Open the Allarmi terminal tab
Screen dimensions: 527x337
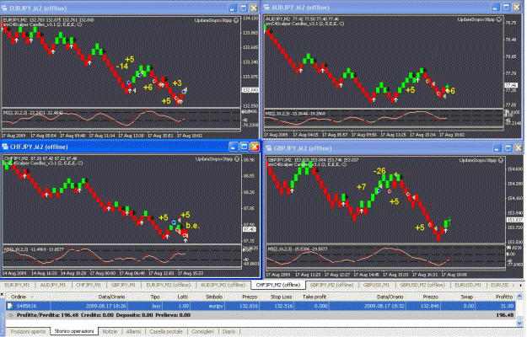(133, 331)
